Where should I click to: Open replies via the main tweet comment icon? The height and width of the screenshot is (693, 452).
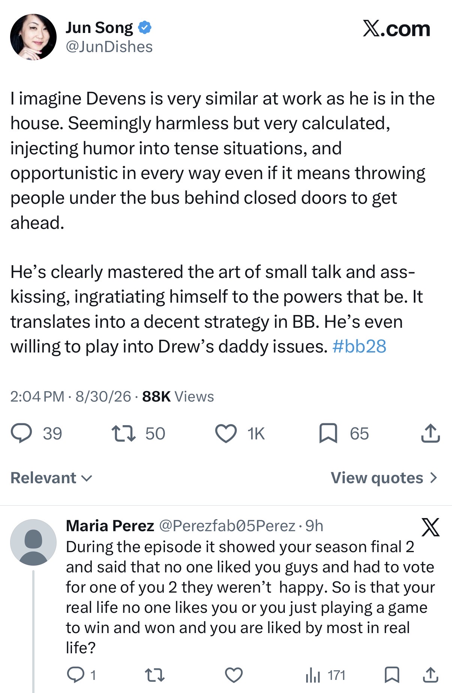[21, 433]
